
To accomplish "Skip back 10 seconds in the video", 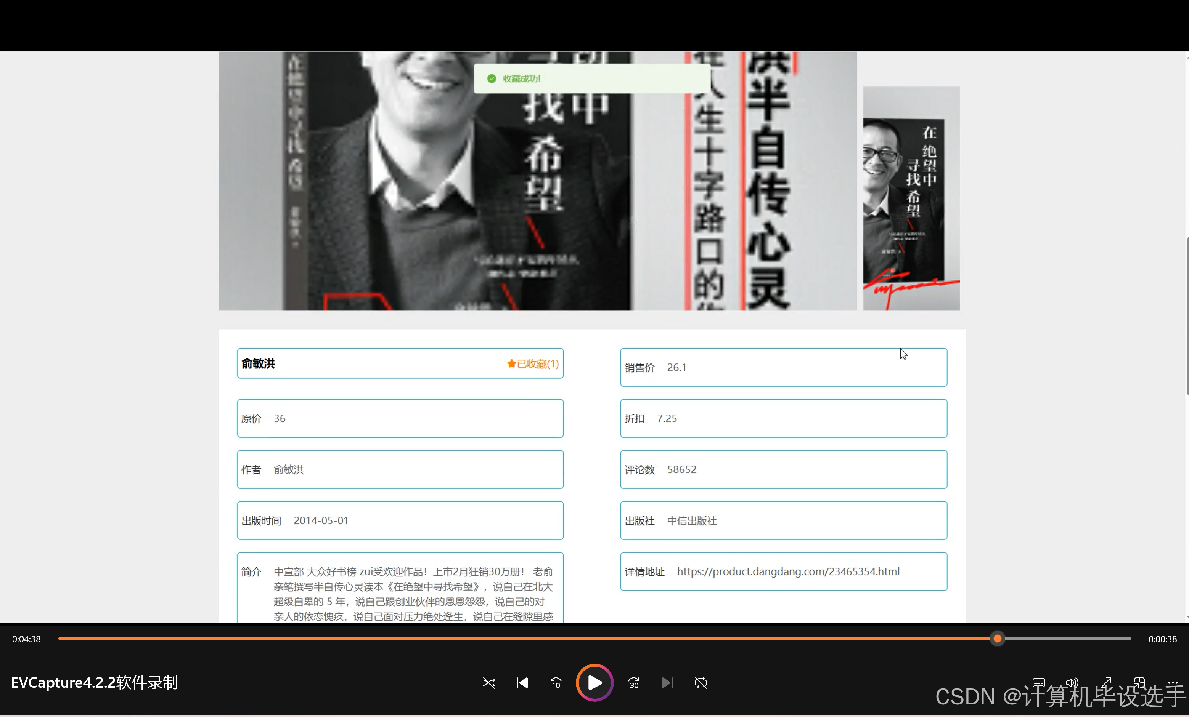I will (556, 683).
